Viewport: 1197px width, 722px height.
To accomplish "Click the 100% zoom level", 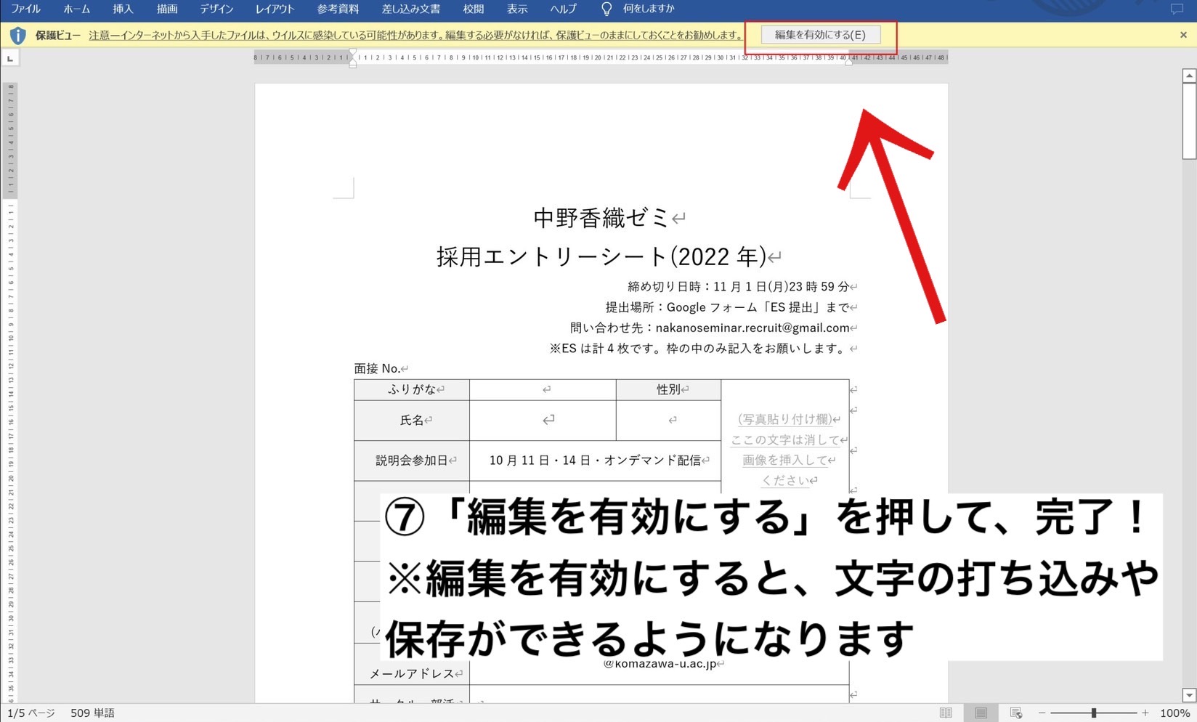I will tap(1174, 713).
